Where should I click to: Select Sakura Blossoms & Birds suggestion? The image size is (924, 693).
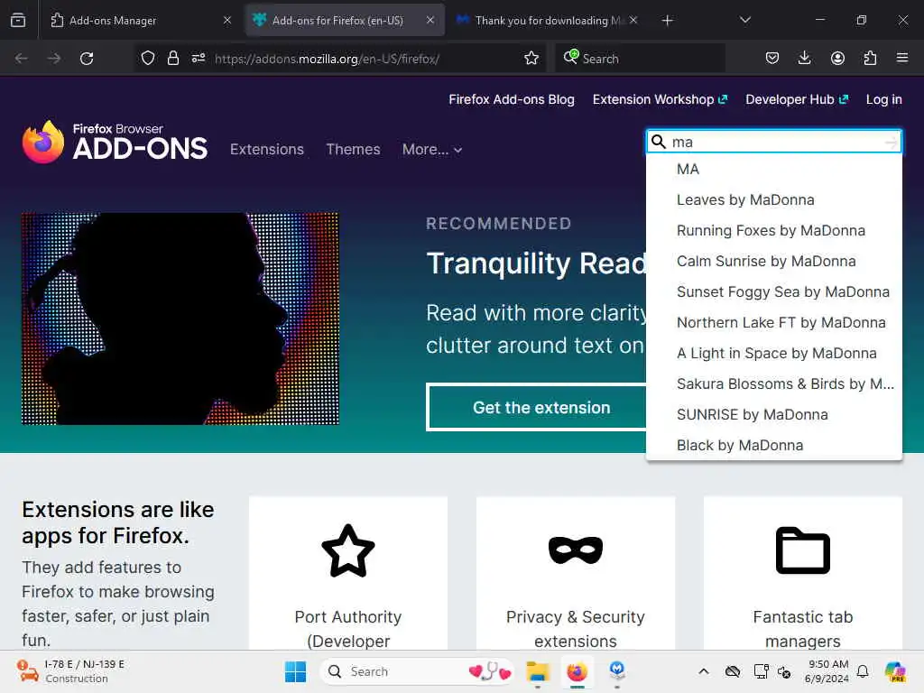773,383
